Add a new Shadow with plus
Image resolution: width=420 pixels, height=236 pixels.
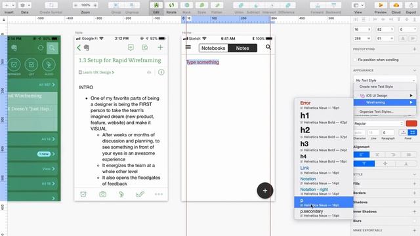click(414, 203)
